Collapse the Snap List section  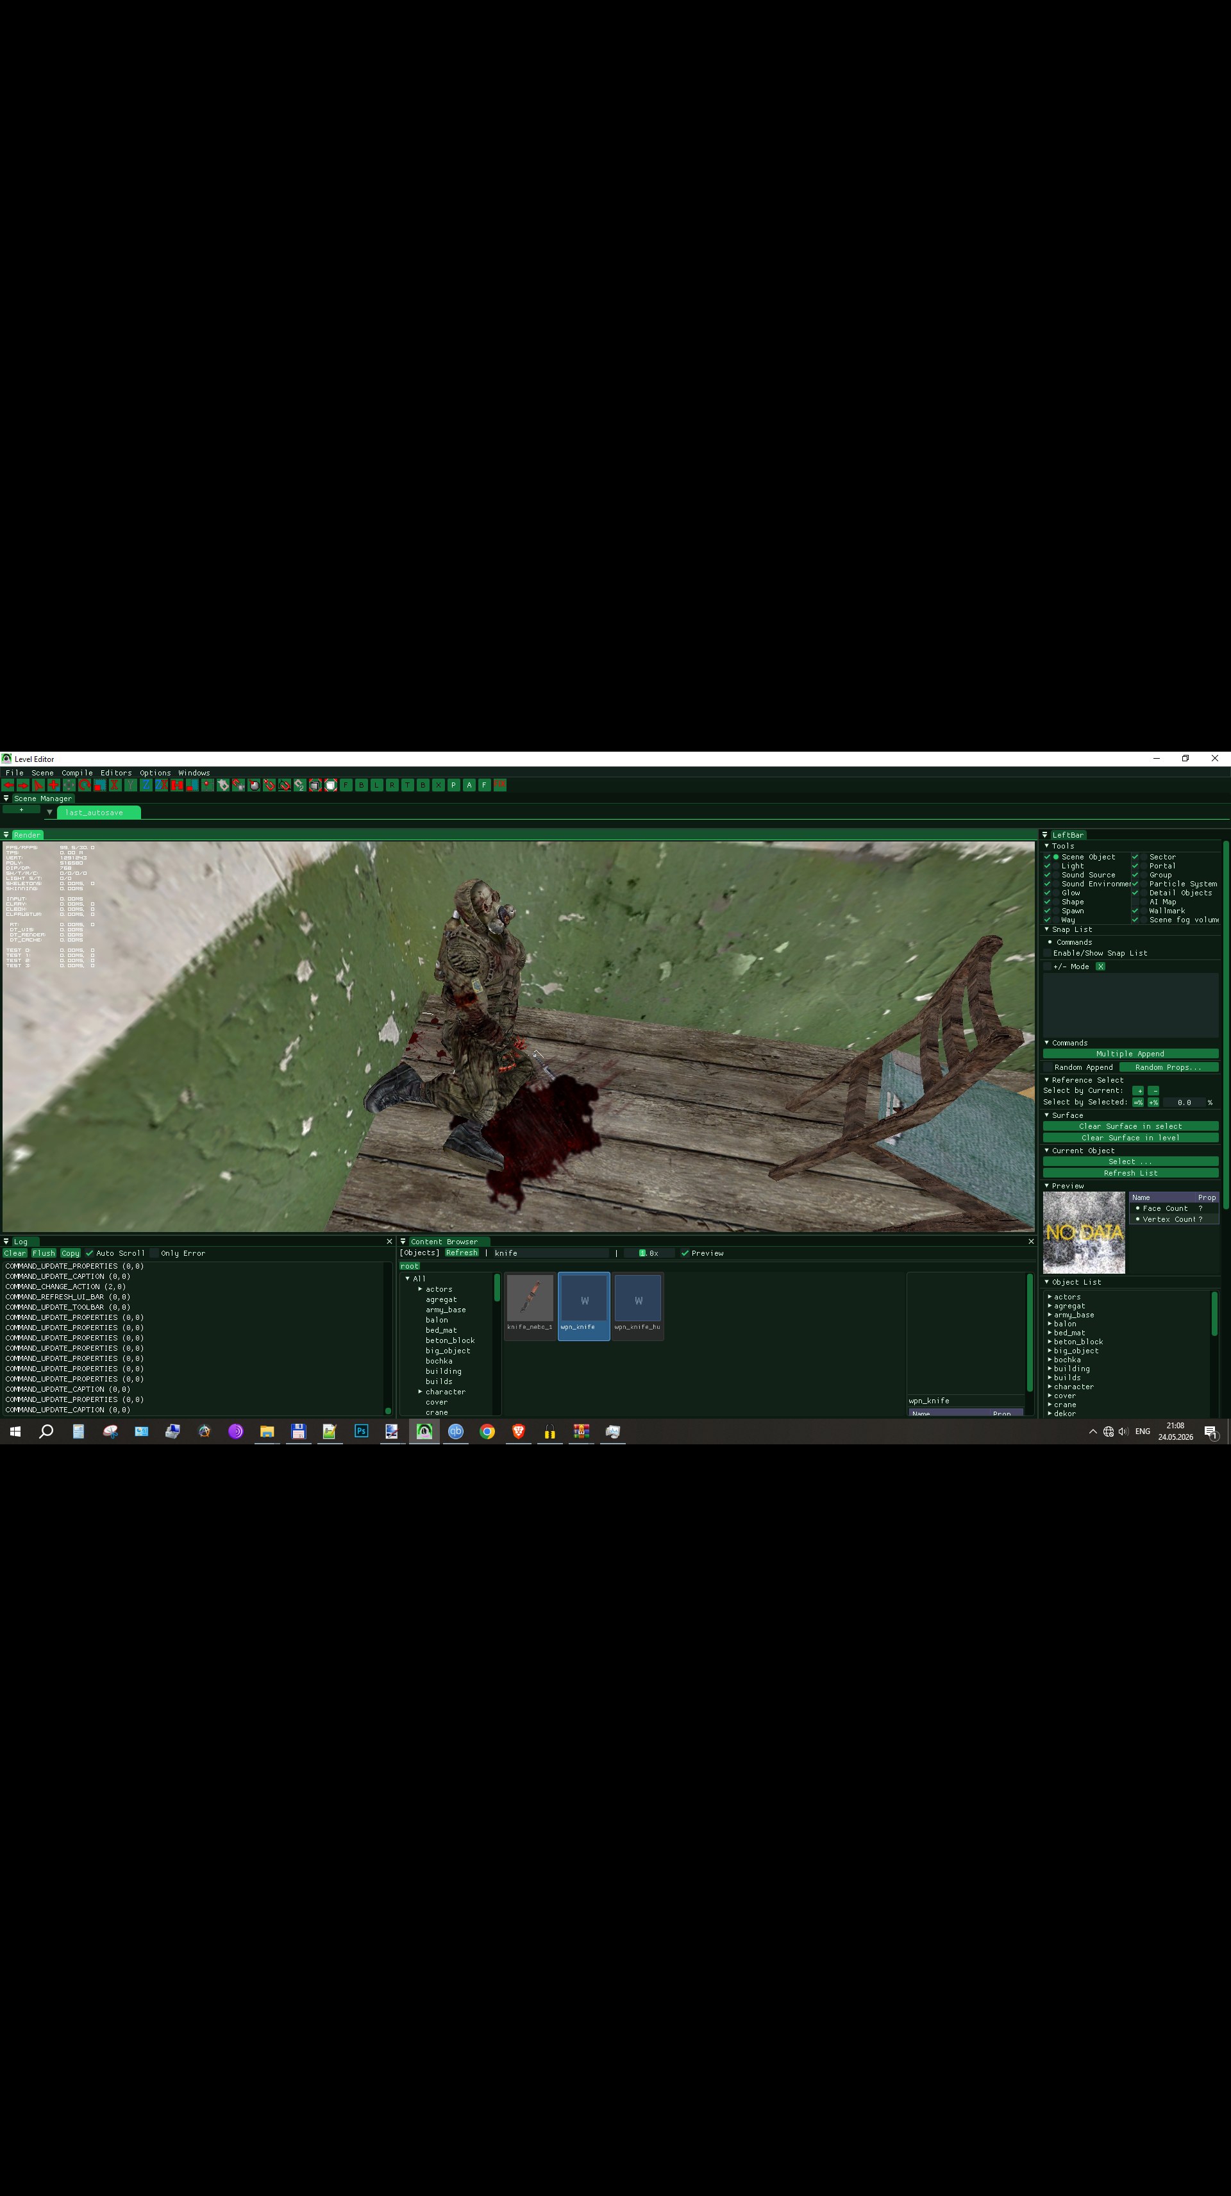point(1047,929)
